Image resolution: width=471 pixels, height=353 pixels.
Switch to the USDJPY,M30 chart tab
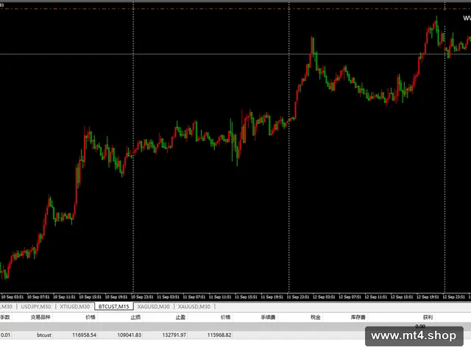point(36,307)
